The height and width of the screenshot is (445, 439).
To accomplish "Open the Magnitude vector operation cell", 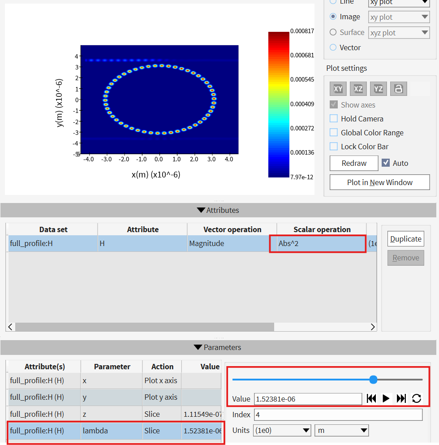I will (232, 243).
